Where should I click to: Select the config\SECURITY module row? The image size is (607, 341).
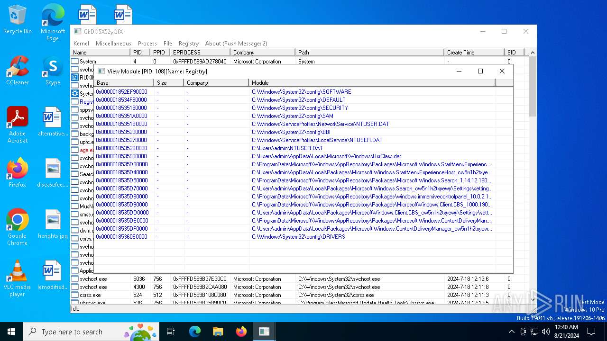(303, 108)
